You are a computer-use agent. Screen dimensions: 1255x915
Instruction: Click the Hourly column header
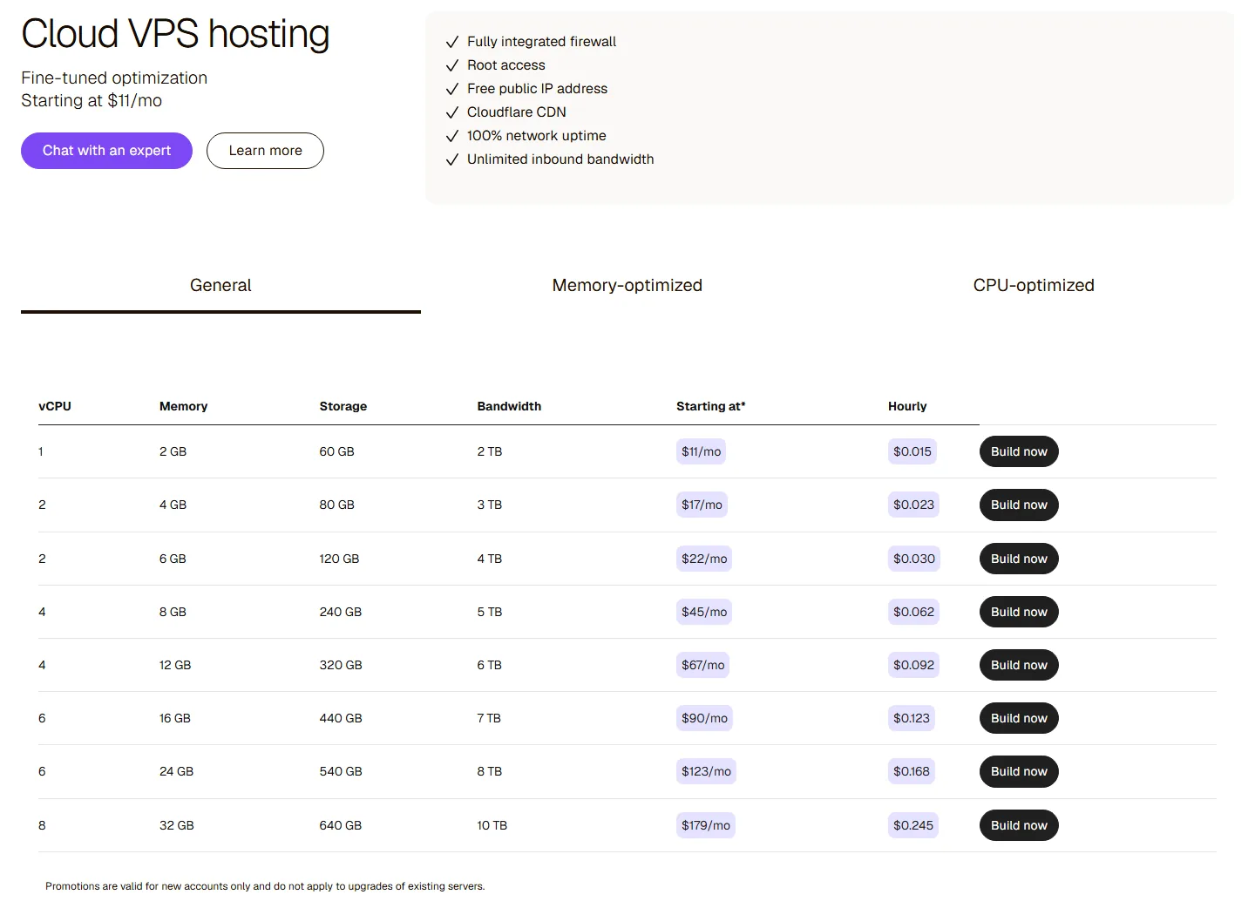coord(907,406)
